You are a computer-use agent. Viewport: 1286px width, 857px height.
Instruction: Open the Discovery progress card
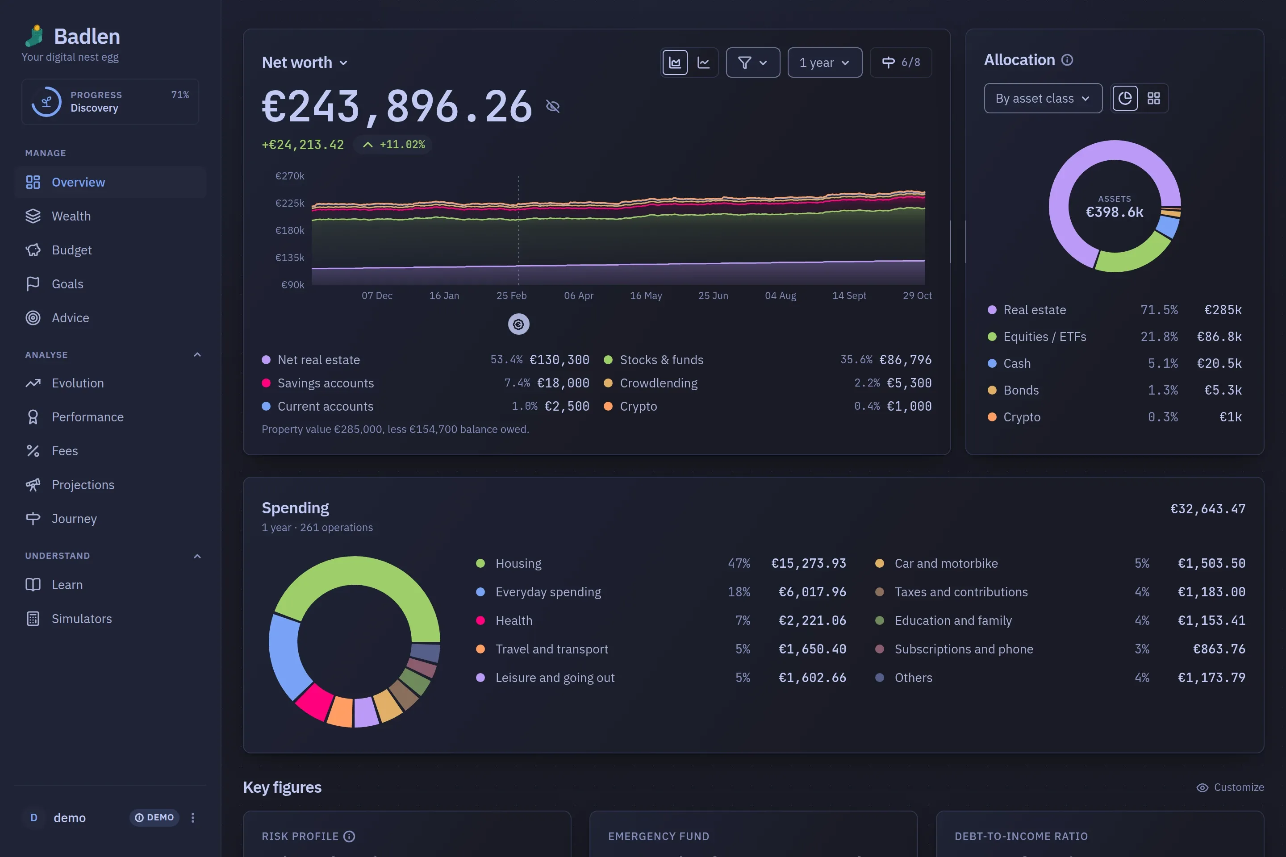pyautogui.click(x=110, y=102)
